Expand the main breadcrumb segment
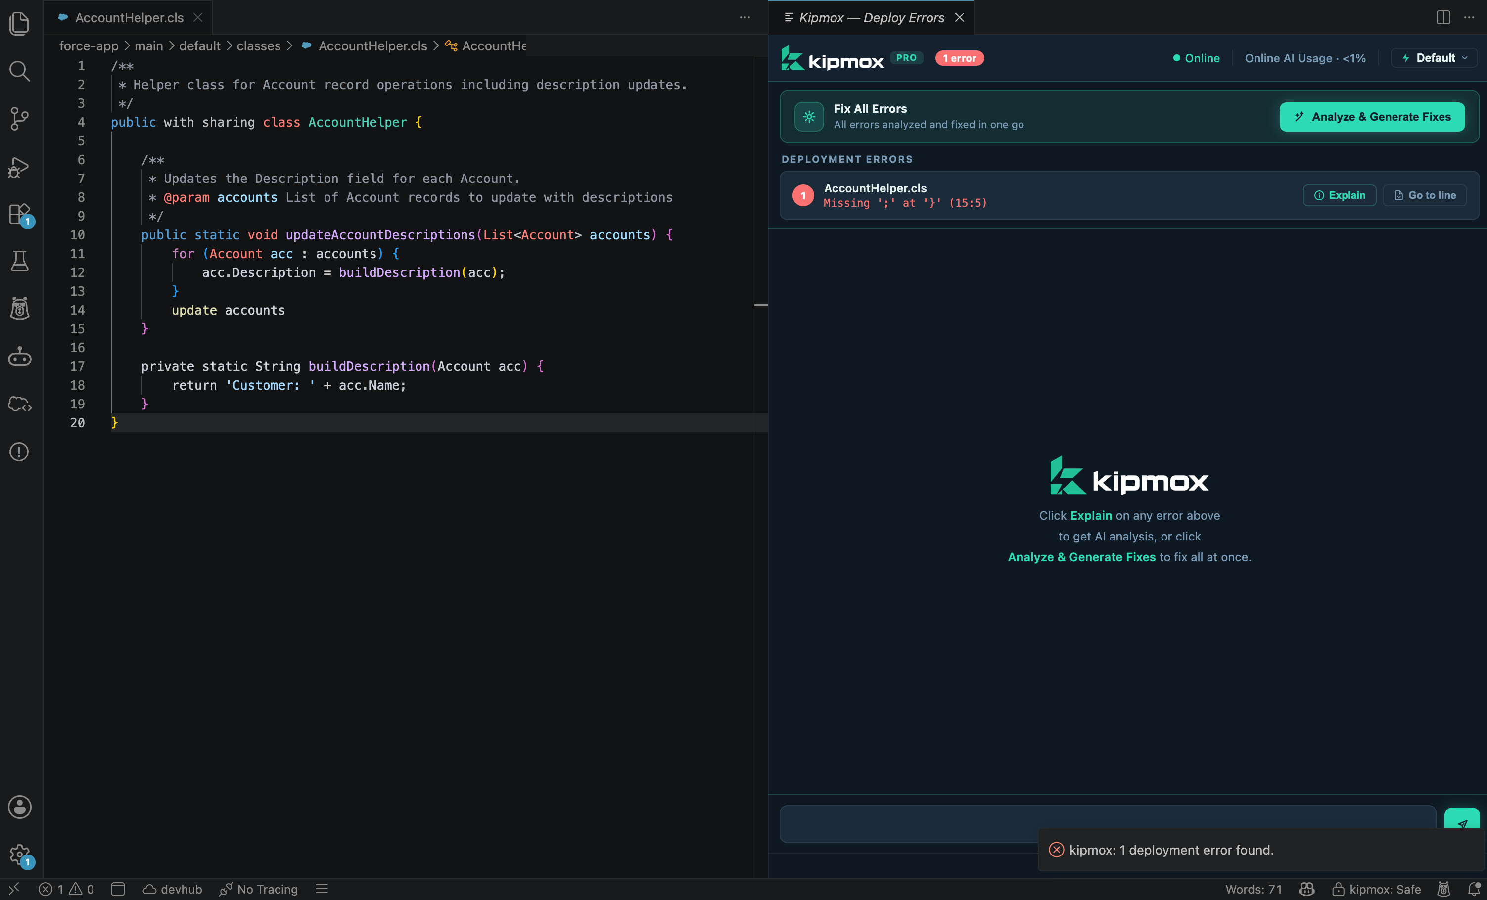 [148, 46]
